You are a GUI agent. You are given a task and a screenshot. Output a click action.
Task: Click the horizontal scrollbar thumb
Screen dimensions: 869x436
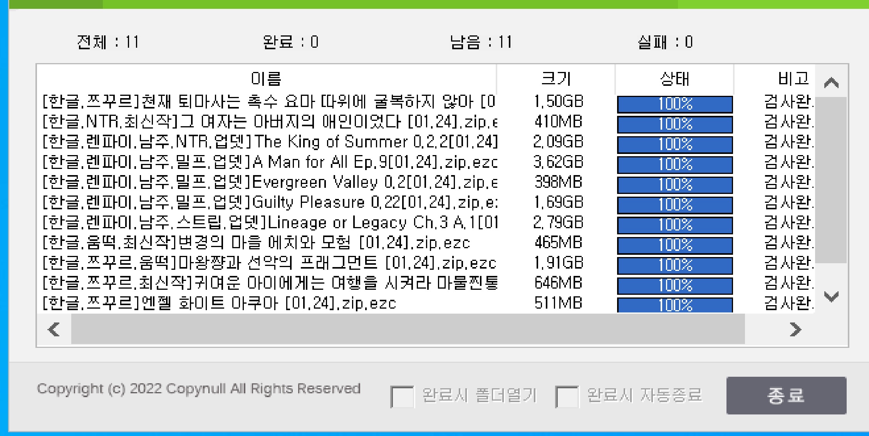(x=408, y=329)
